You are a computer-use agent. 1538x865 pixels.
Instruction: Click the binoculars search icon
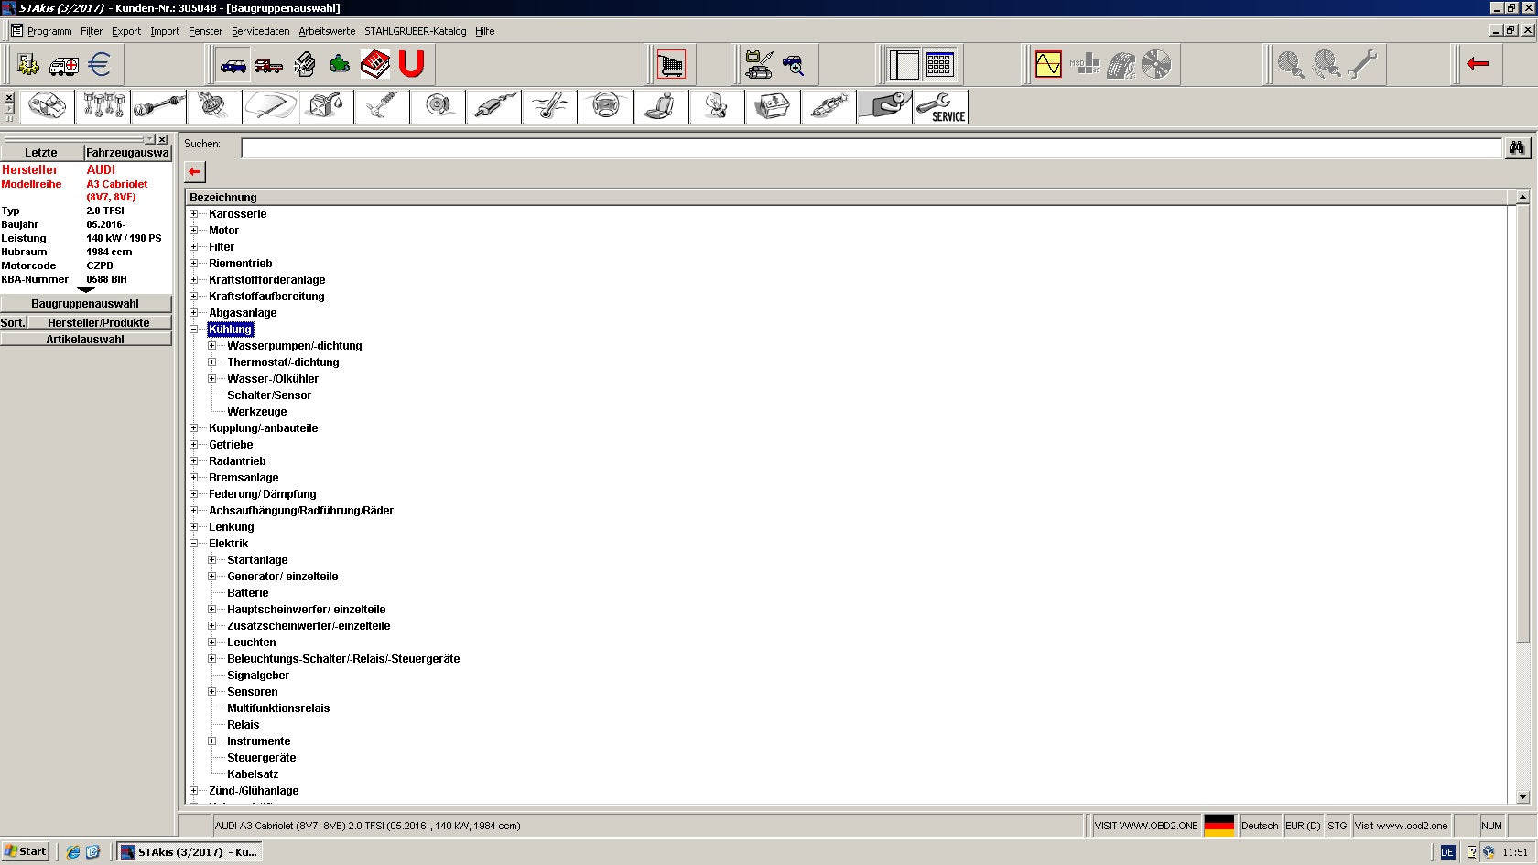click(1517, 147)
